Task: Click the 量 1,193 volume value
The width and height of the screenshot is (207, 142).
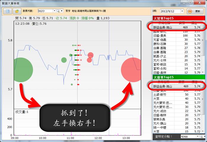Action: click(x=103, y=18)
